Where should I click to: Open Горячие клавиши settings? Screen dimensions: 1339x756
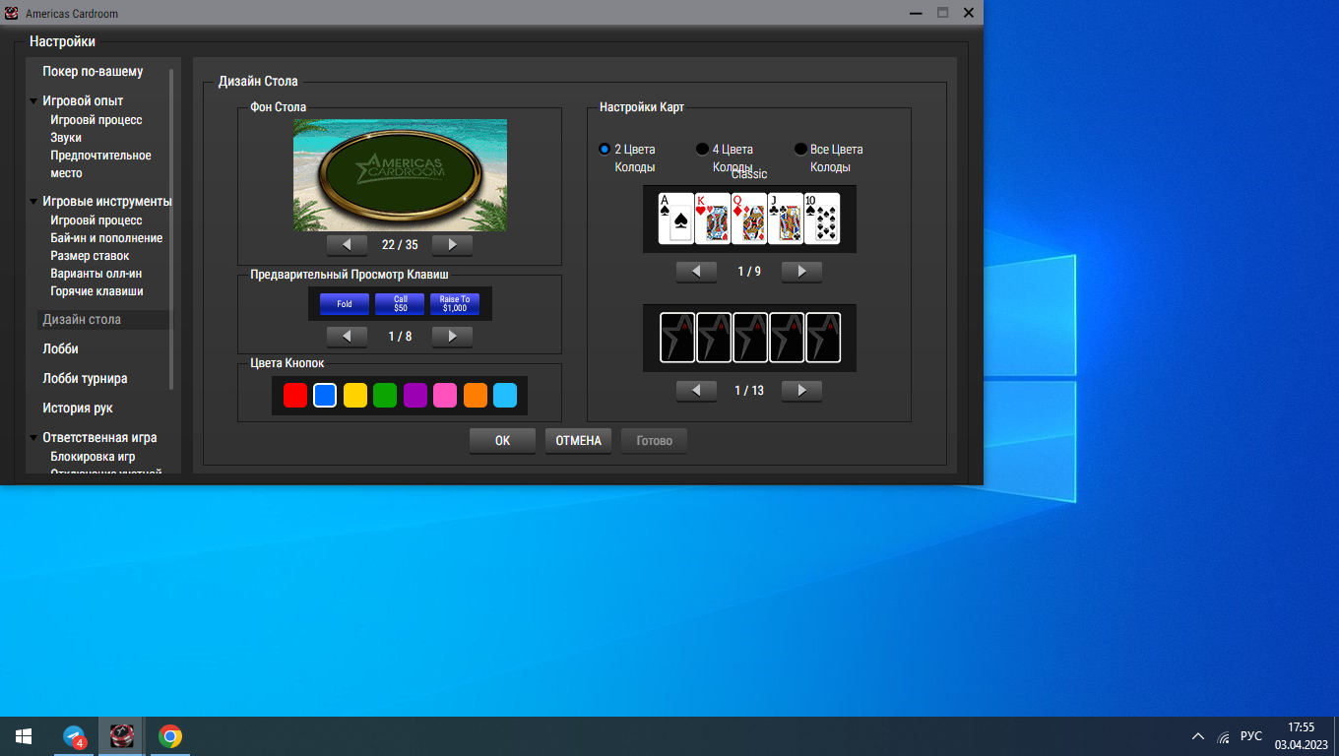click(96, 291)
